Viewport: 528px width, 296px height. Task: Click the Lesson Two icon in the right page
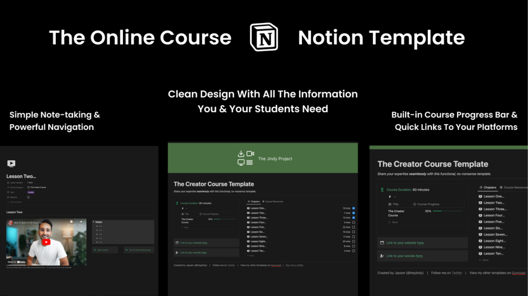point(480,203)
